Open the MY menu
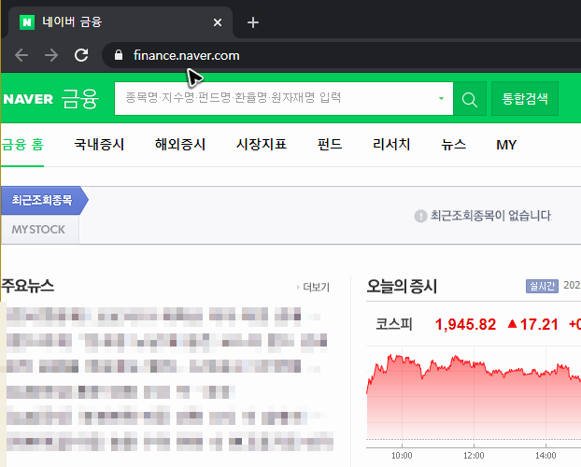The image size is (581, 467). click(x=506, y=145)
